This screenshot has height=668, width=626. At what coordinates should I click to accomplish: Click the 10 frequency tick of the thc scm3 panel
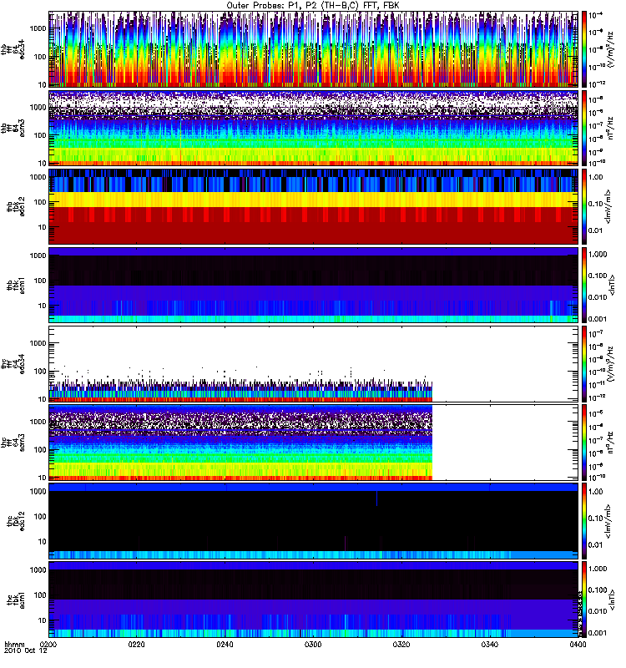(43, 478)
